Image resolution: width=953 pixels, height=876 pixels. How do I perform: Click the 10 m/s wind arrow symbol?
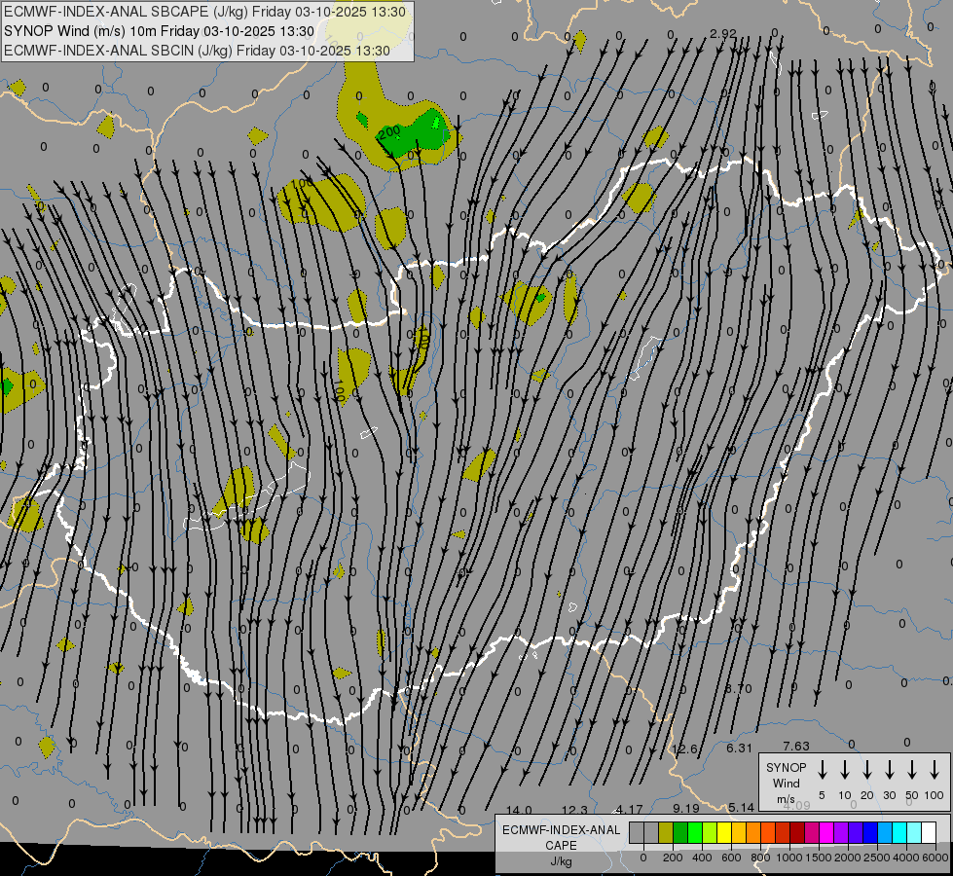845,770
